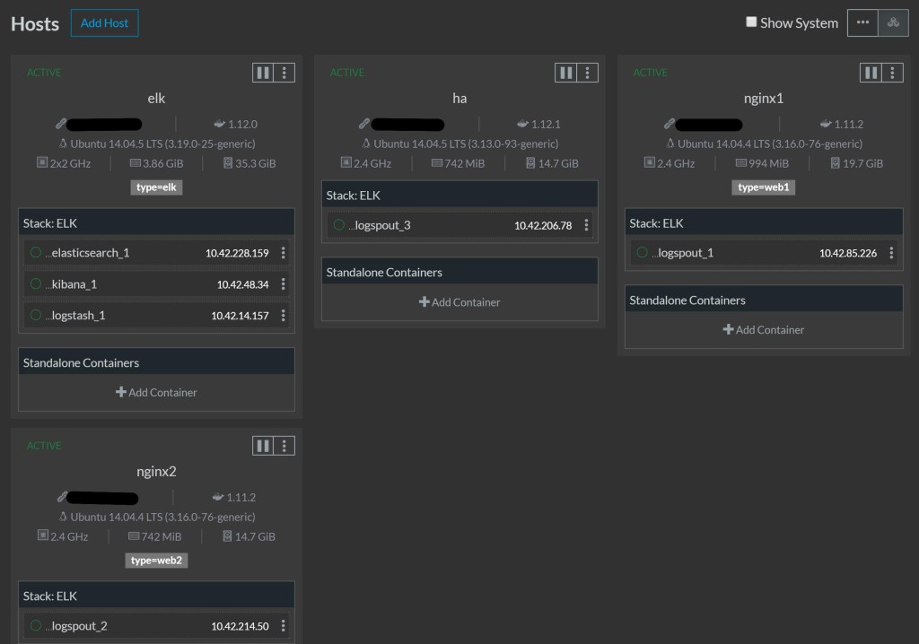Click elasticsearch_1 container status circle

36,253
